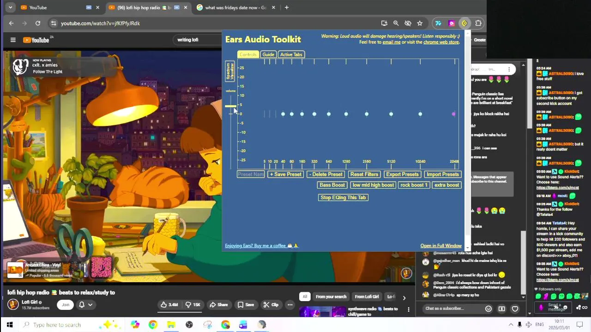This screenshot has height=332, width=591.
Task: Select the 'From Lofi Girl' chip
Action: click(367, 296)
